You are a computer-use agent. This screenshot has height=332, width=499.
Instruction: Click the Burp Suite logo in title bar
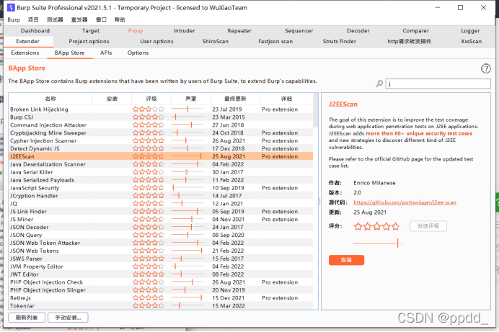[x=11, y=7]
